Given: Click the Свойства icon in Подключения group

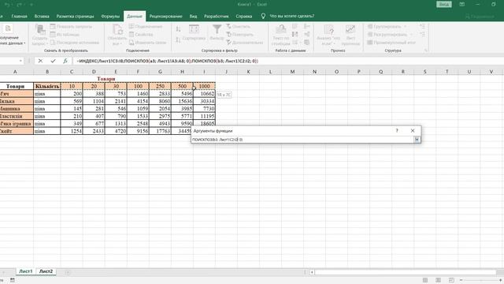Looking at the screenshot, I should tap(132, 35).
